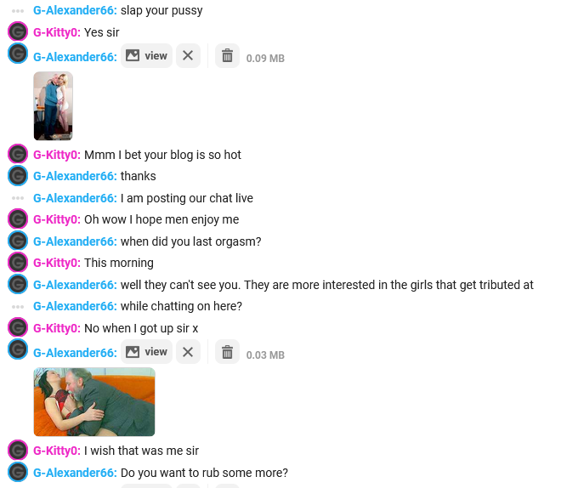Click G-Kitty0 avatar beside 'This morning'

[x=18, y=262]
